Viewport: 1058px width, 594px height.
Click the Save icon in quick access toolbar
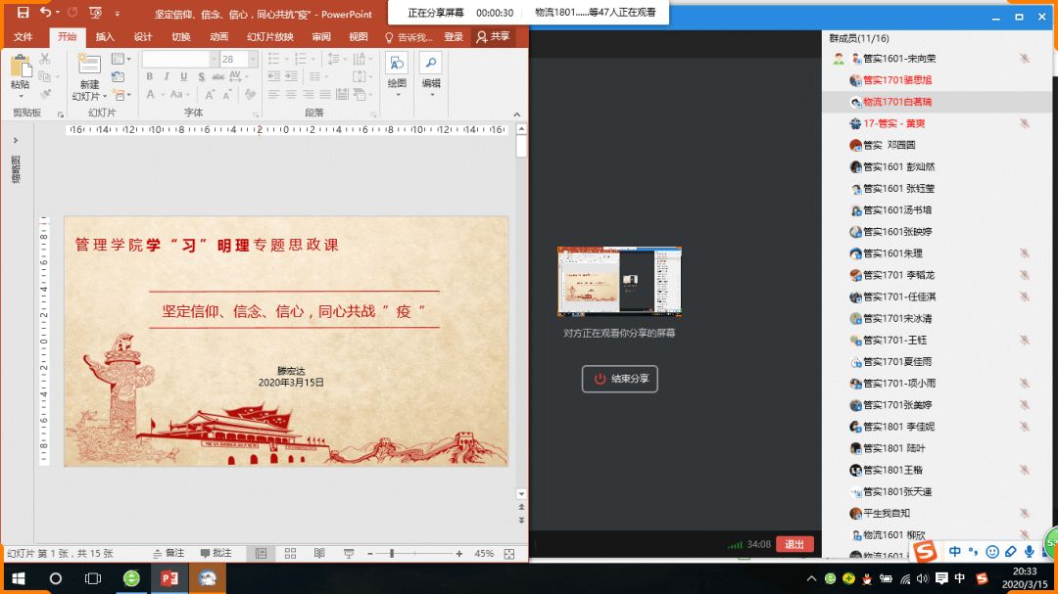[x=23, y=13]
